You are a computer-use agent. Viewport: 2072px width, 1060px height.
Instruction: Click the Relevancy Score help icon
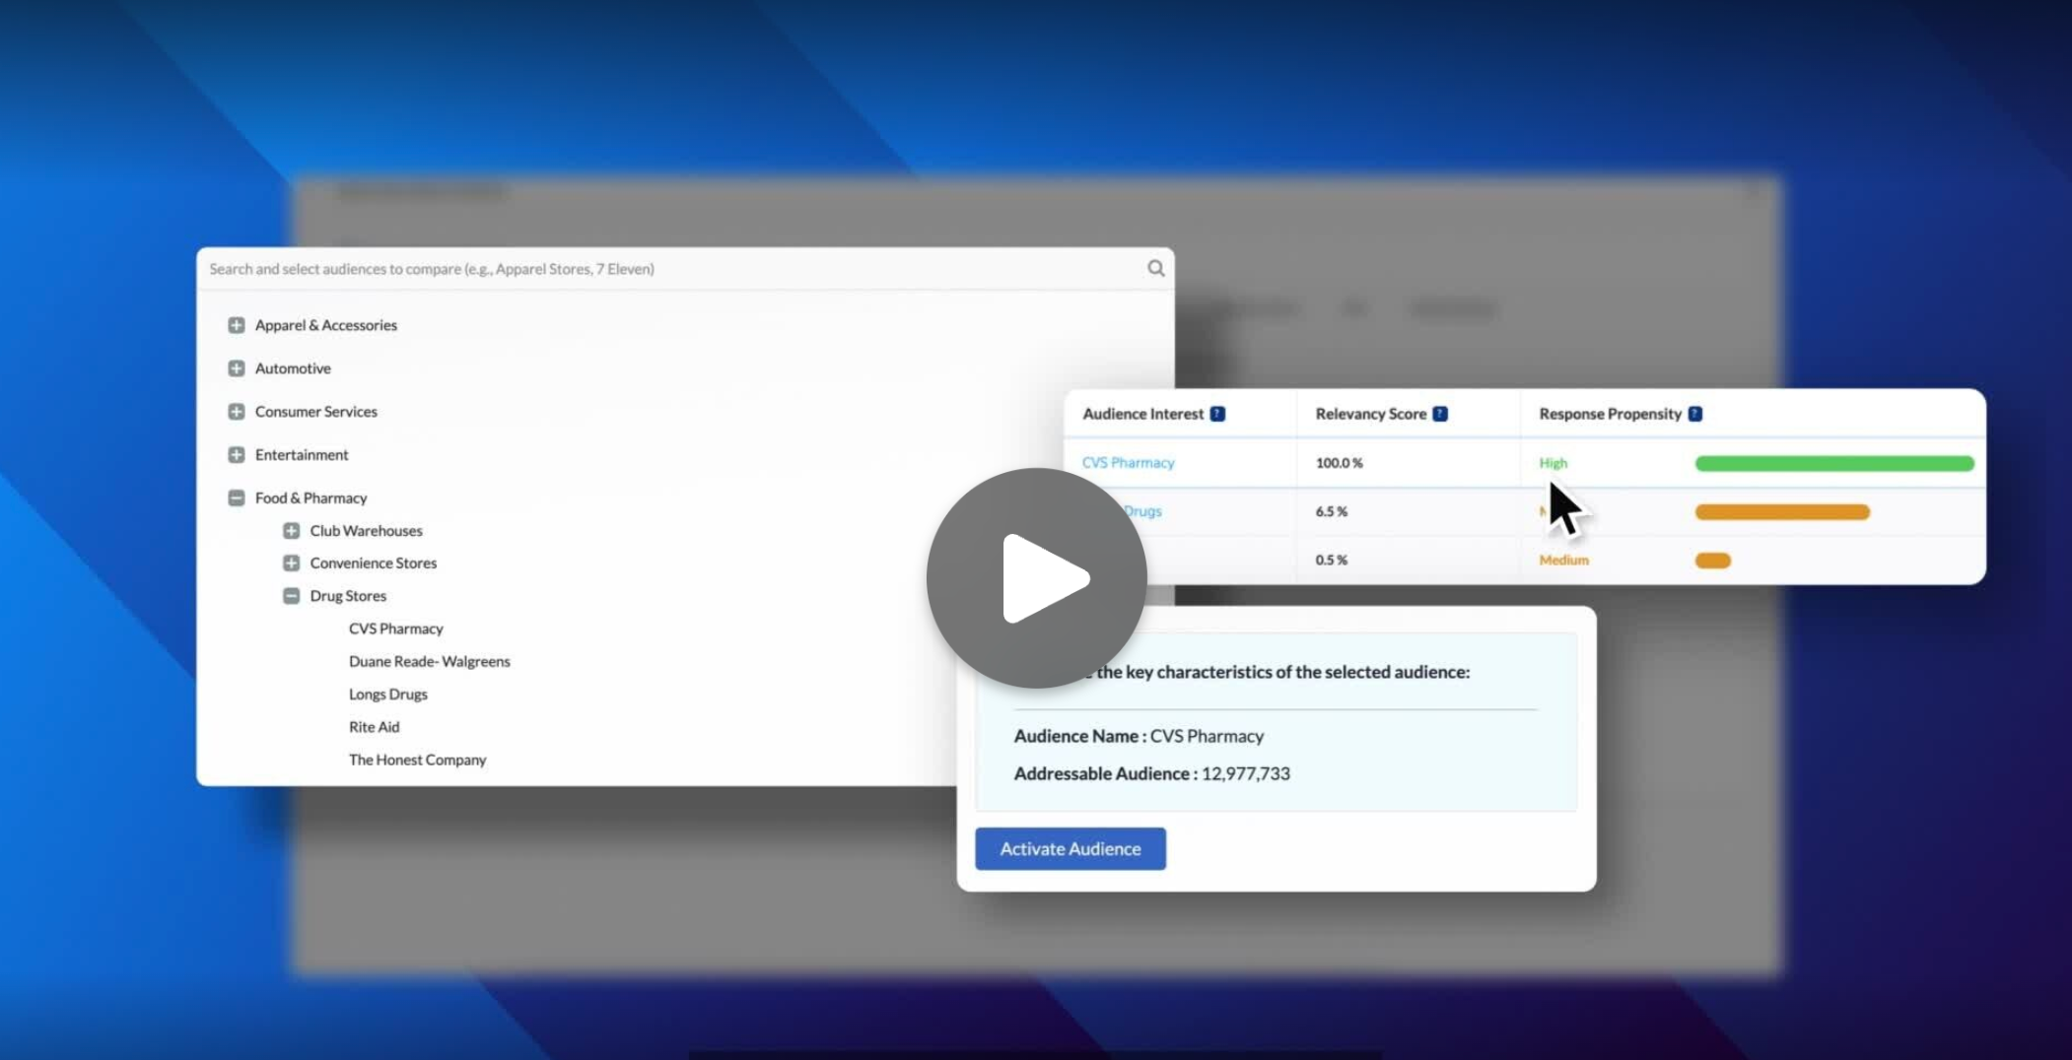pos(1440,414)
